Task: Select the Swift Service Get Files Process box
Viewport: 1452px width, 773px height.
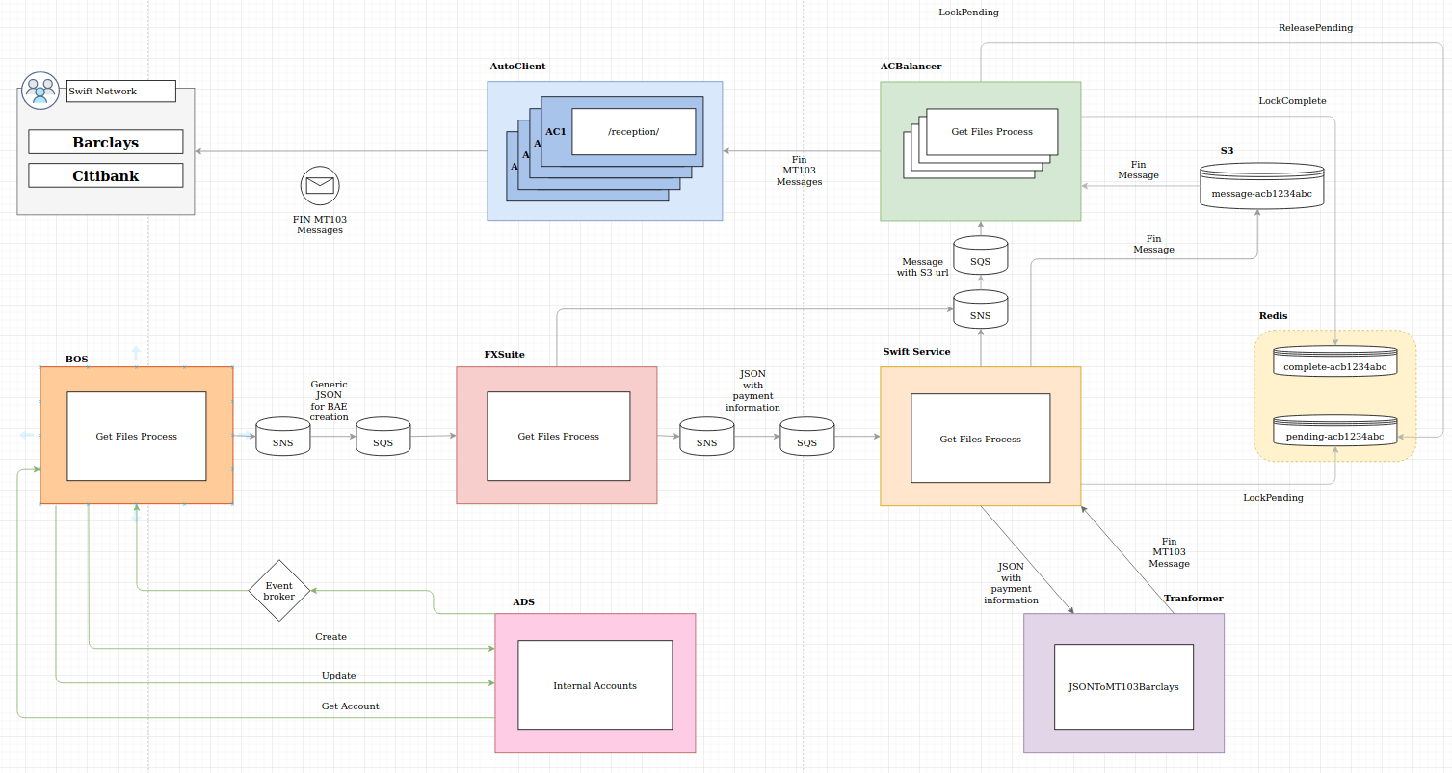Action: click(981, 439)
